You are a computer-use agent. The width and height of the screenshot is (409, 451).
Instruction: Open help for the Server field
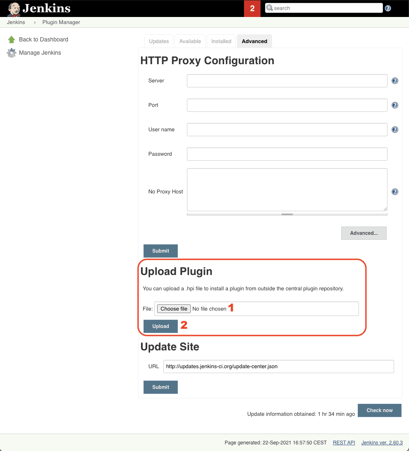[395, 81]
